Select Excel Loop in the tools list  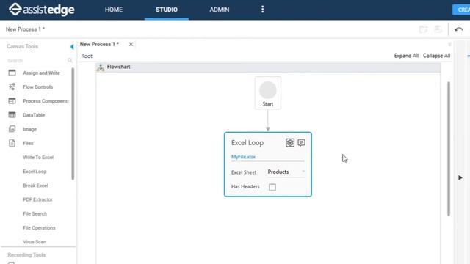pos(35,172)
